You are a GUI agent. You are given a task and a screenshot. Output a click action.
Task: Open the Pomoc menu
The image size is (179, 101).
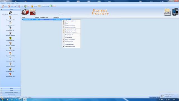(17, 3)
